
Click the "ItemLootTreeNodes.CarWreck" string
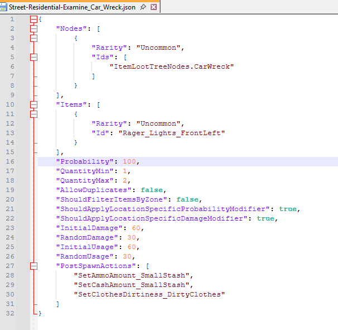pyautogui.click(x=172, y=66)
